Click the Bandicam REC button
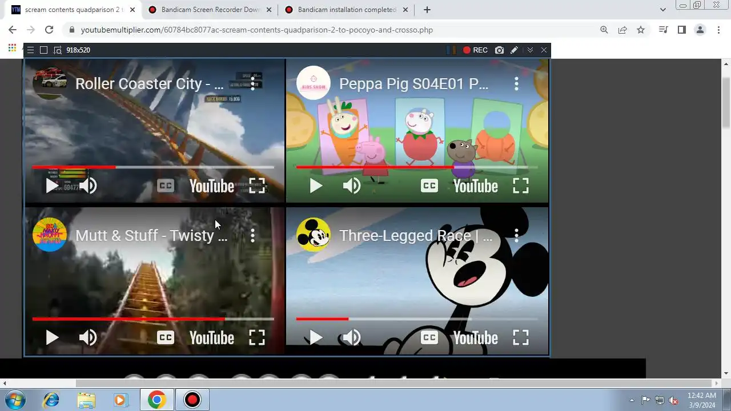Viewport: 731px width, 411px height. (x=475, y=50)
